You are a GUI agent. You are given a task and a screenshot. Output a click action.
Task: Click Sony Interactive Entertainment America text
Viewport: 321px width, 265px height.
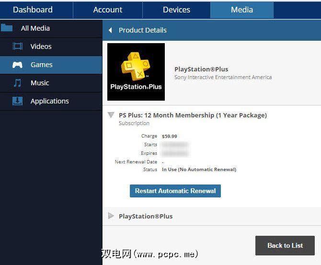tap(223, 77)
